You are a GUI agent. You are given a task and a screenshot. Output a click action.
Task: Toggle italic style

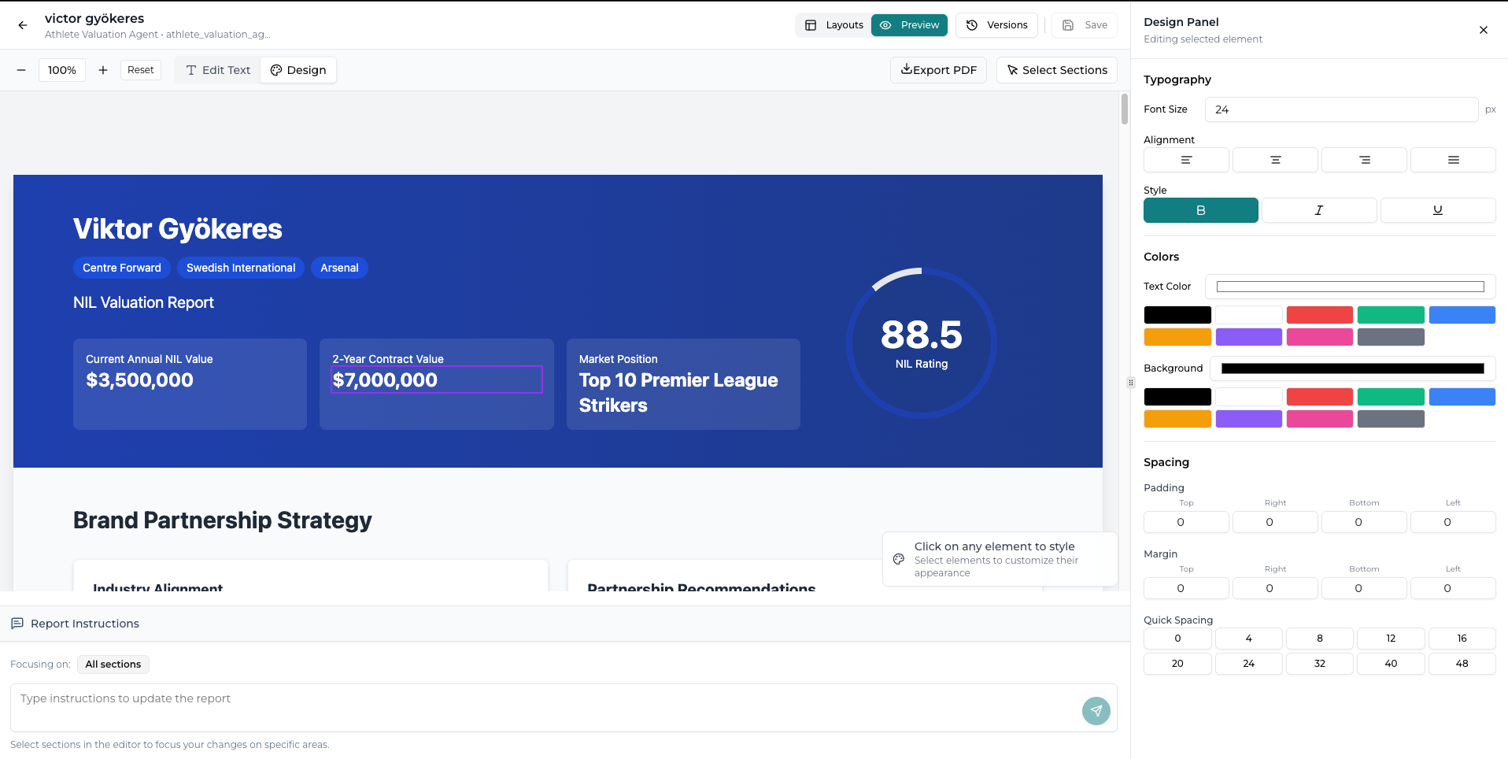[1319, 210]
